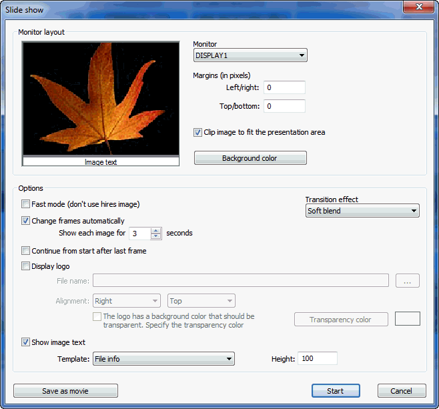Check the Display logo checkbox
The image size is (439, 409).
tap(25, 266)
